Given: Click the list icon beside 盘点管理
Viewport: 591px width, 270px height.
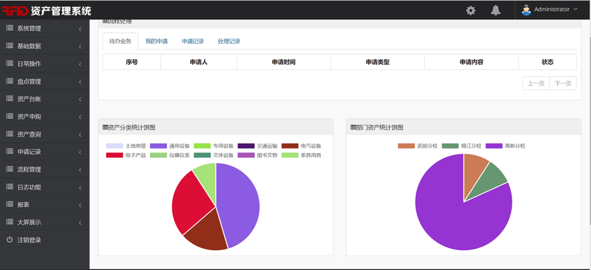Looking at the screenshot, I should pyautogui.click(x=10, y=81).
